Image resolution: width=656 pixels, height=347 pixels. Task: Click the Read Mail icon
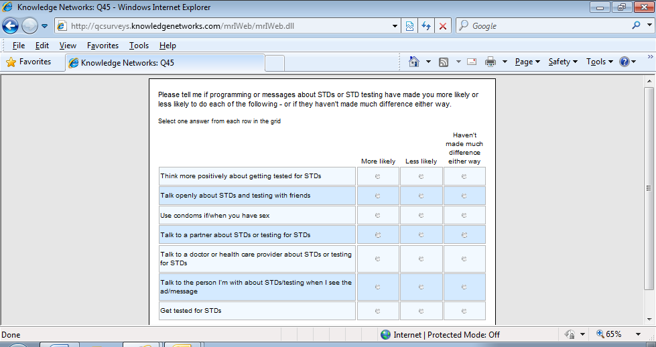click(x=472, y=62)
